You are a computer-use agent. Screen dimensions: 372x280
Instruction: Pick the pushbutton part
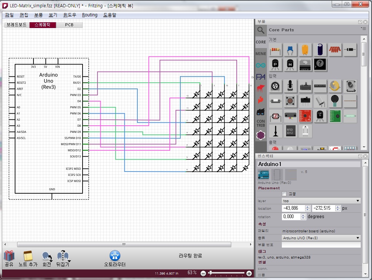click(290, 101)
